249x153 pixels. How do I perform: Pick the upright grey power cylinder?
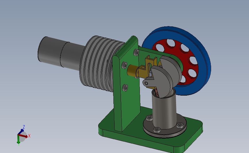tap(164, 110)
